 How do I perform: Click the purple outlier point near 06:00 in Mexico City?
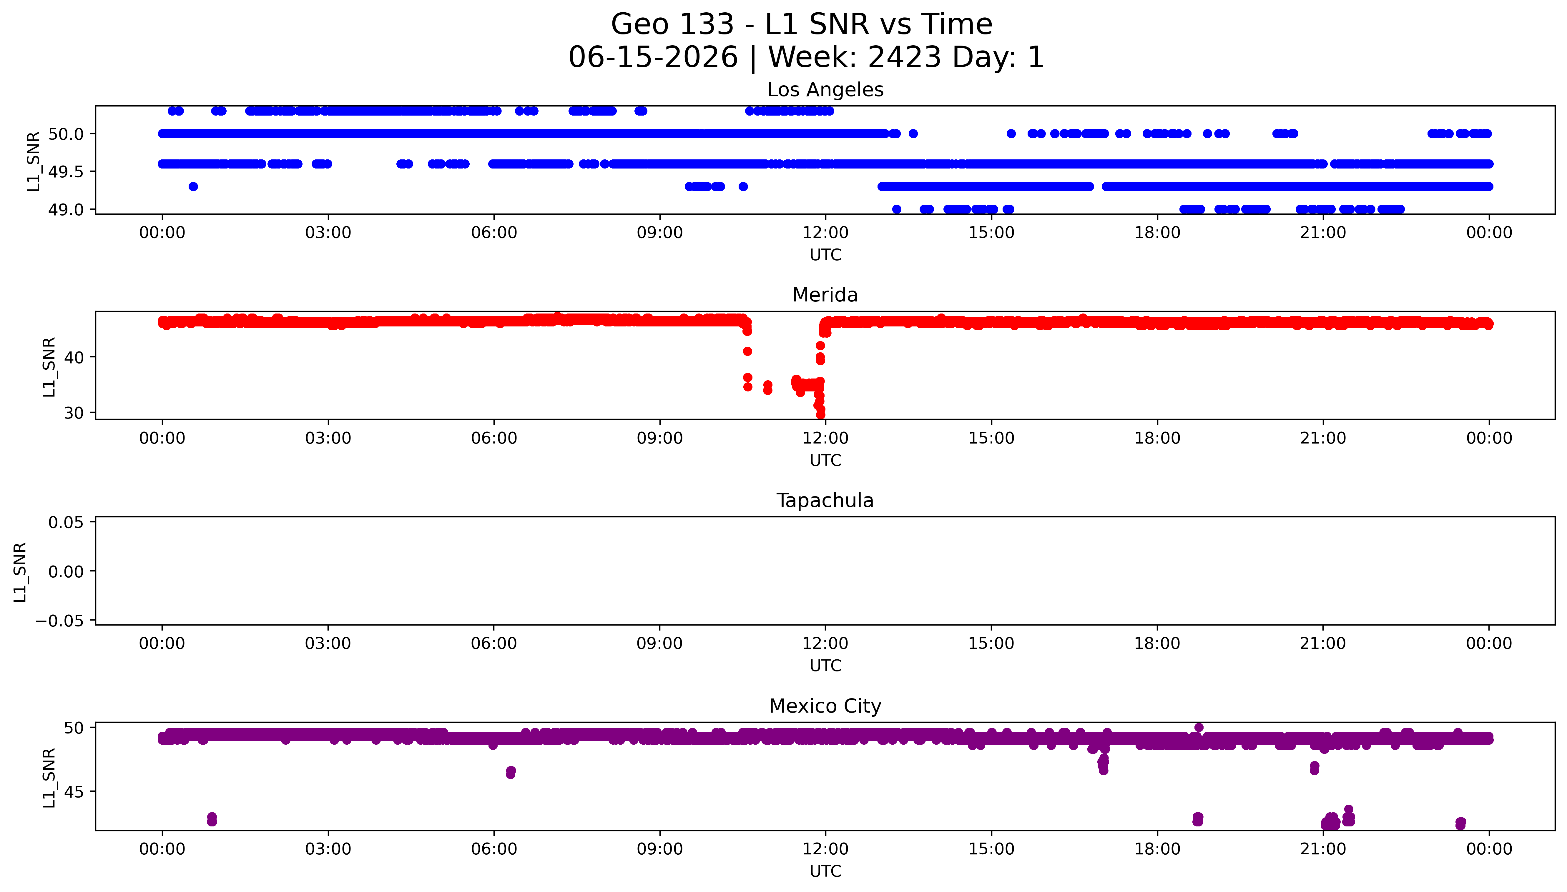[511, 773]
